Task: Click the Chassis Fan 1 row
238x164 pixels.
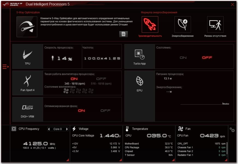Action: [201, 147]
